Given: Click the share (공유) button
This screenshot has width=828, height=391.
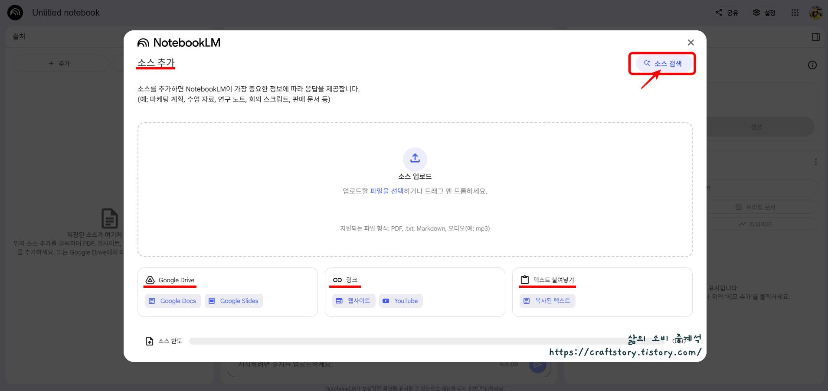Looking at the screenshot, I should (727, 13).
